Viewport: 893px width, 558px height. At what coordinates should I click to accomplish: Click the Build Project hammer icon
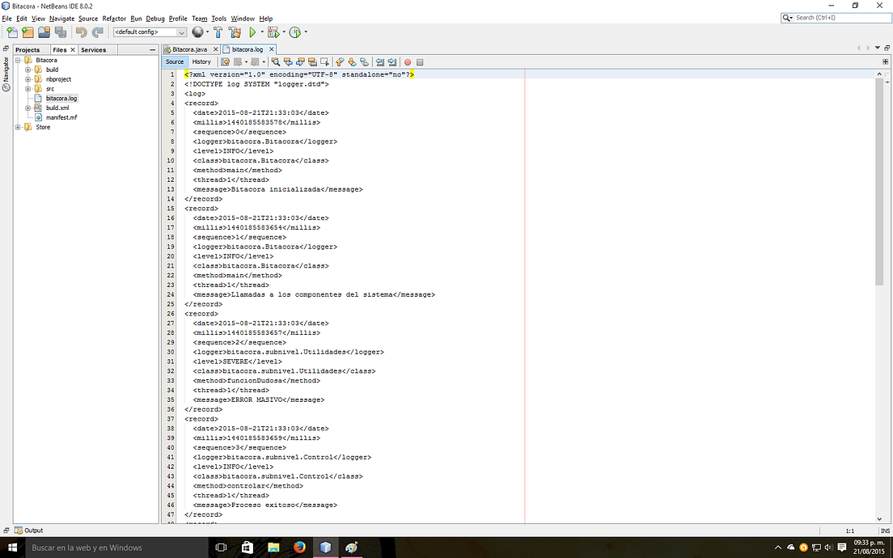pos(218,32)
